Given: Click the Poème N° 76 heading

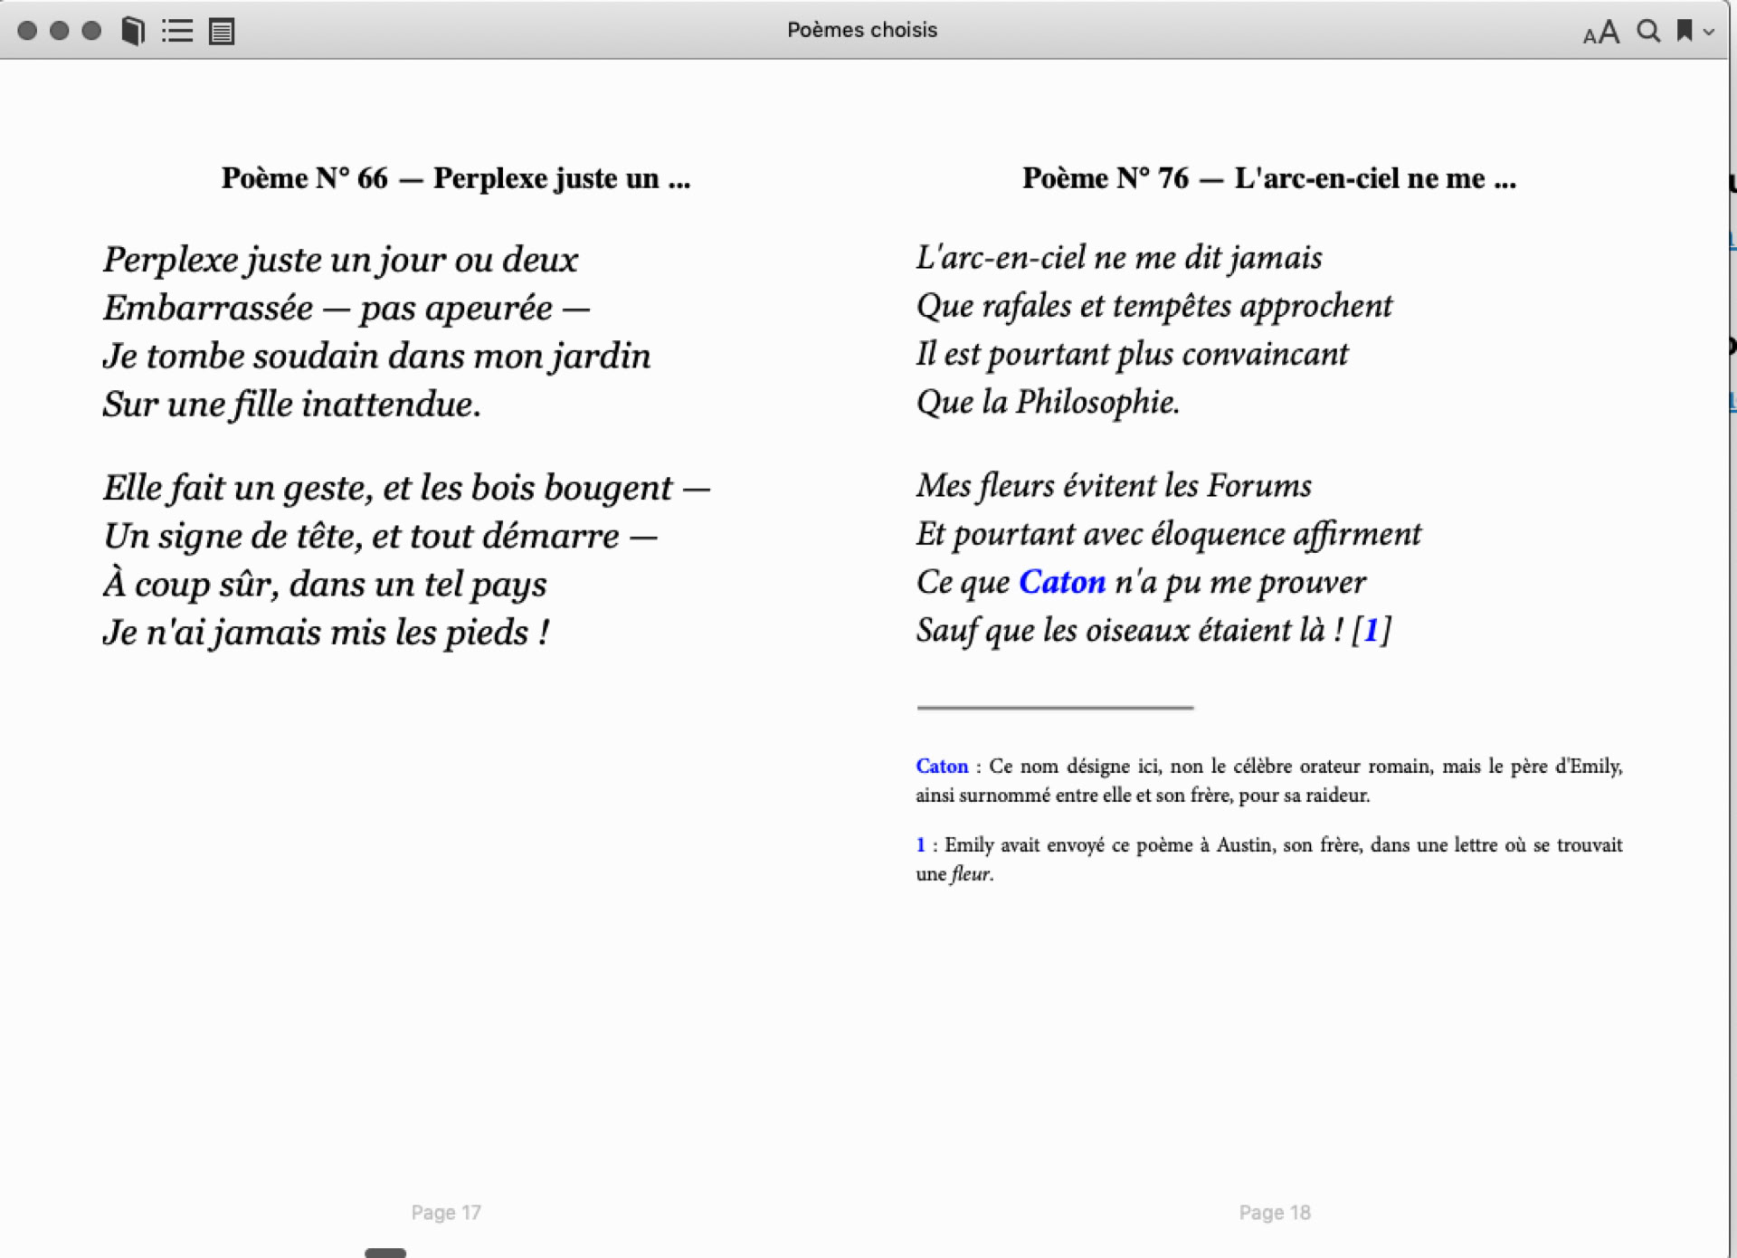Looking at the screenshot, I should coord(1268,178).
